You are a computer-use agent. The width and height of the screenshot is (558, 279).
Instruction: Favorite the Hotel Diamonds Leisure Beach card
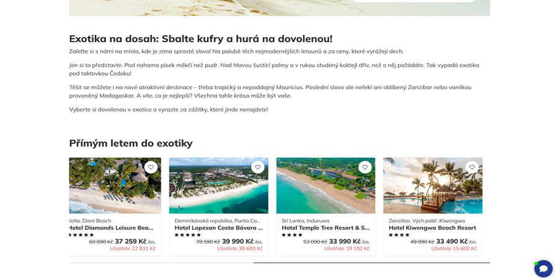[151, 167]
